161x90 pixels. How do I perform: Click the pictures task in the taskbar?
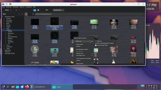click(62, 87)
